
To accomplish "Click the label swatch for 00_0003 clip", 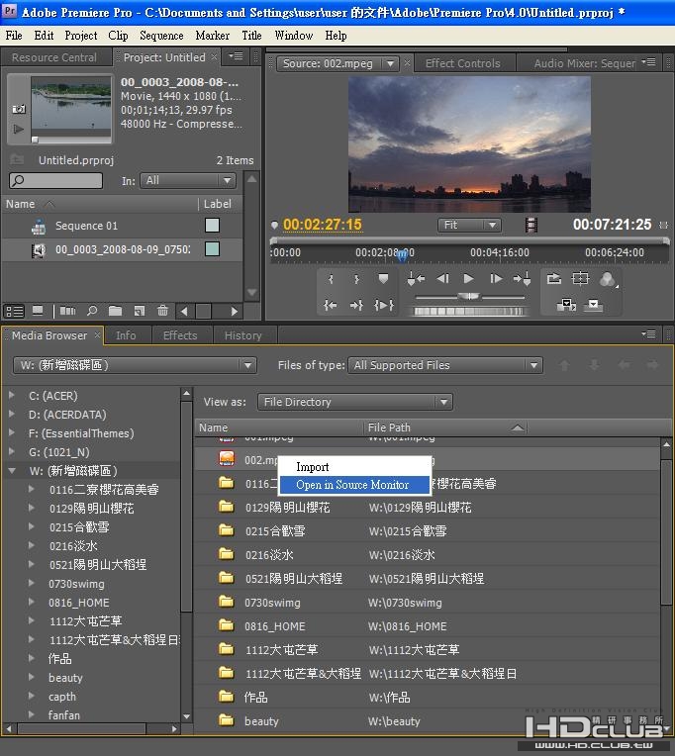I will [x=212, y=248].
